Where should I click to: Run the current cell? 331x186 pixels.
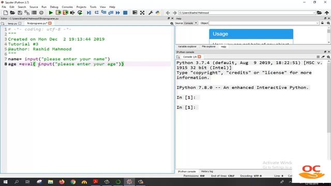pos(58,12)
